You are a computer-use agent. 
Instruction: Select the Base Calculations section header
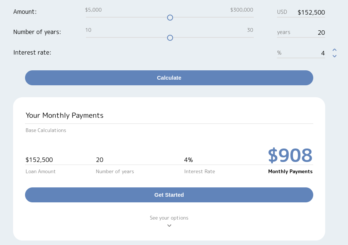(46, 130)
